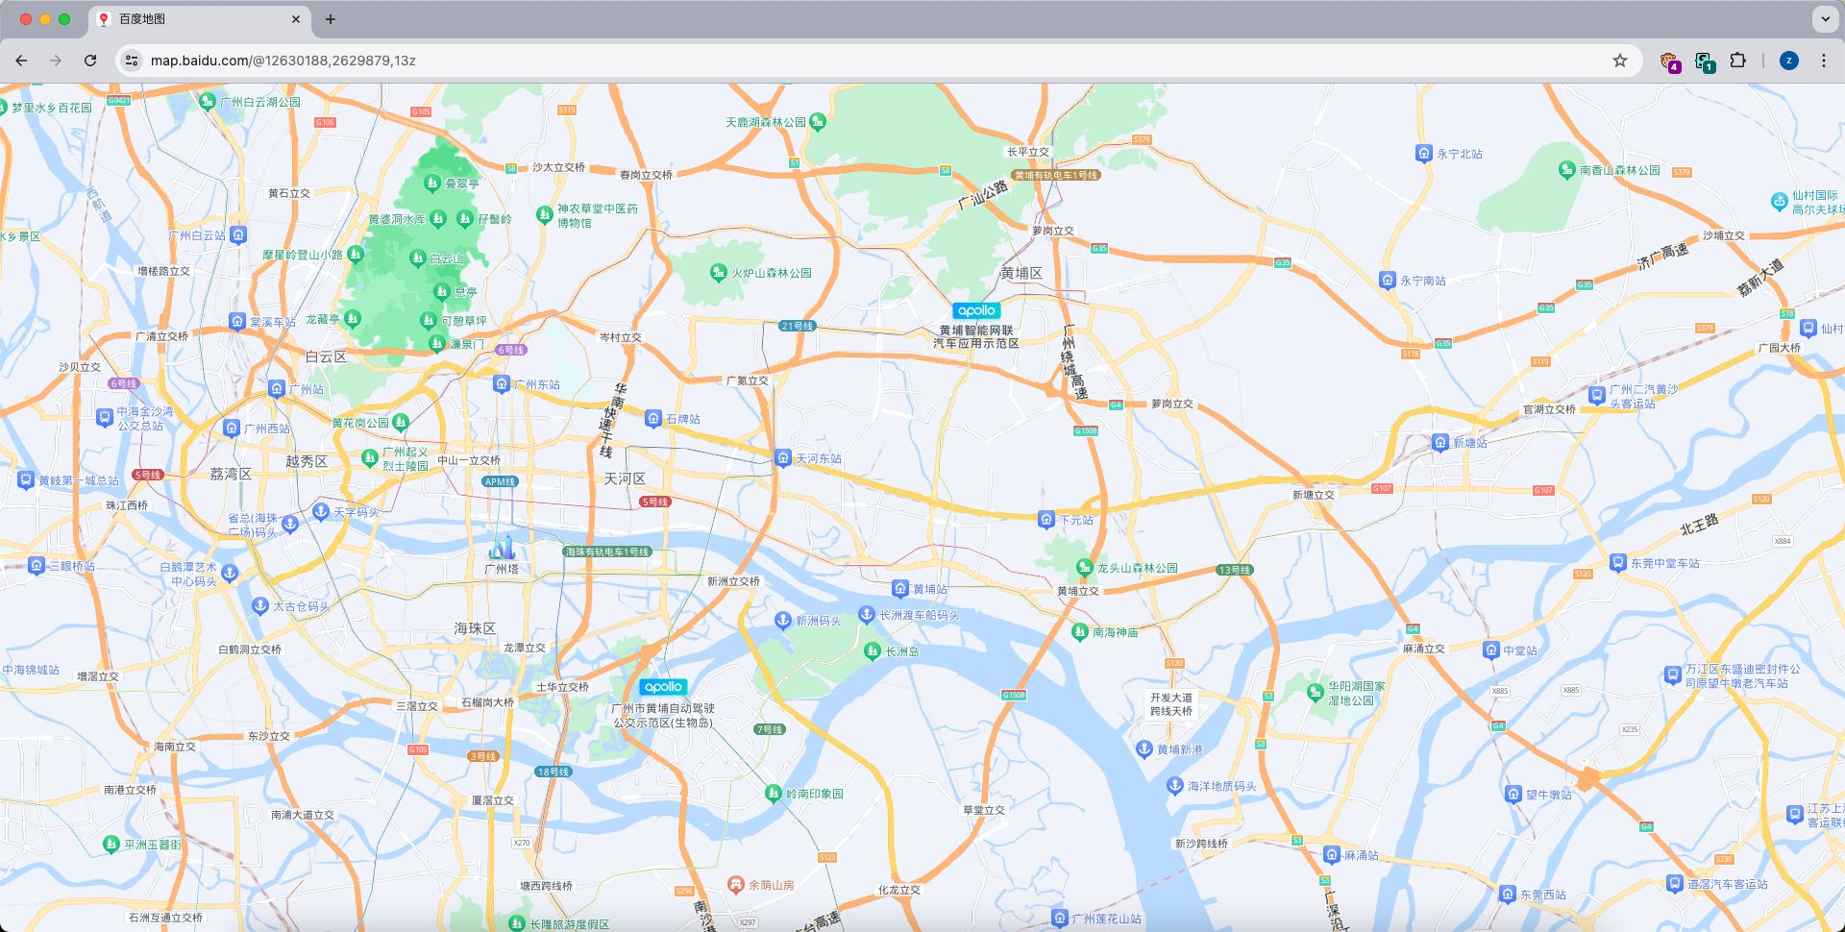The image size is (1845, 932).
Task: Click the 海珠有轨电车1号线 label
Action: point(608,552)
